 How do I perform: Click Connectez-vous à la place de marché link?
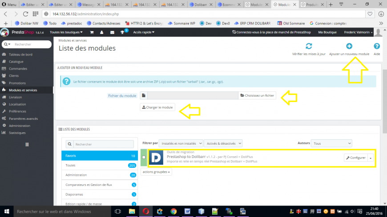point(271,32)
